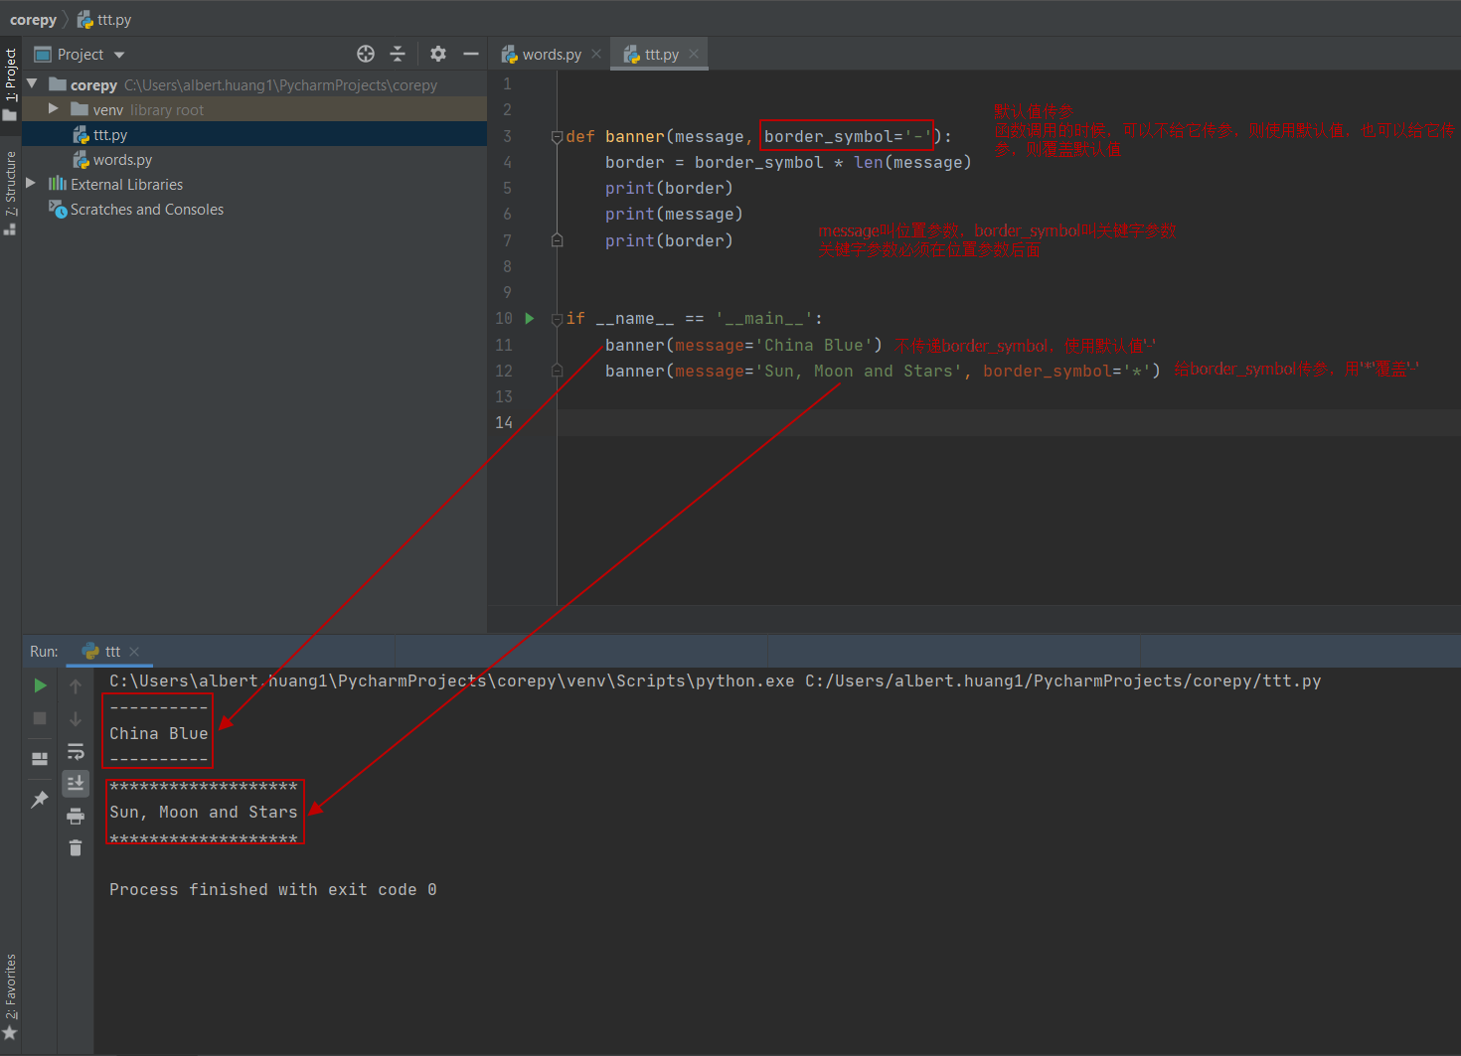Open Project panel settings gear
1461x1056 pixels.
click(438, 54)
